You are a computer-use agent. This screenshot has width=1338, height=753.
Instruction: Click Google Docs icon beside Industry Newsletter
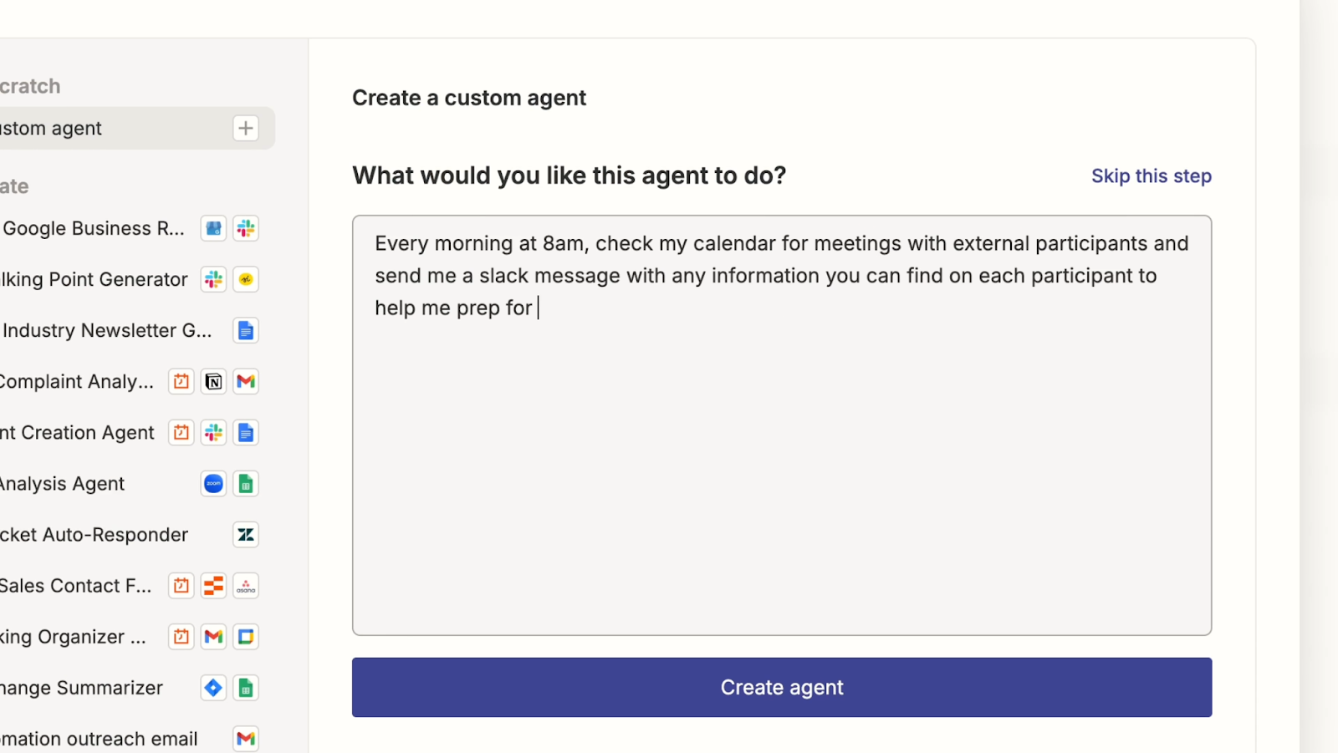pos(246,331)
